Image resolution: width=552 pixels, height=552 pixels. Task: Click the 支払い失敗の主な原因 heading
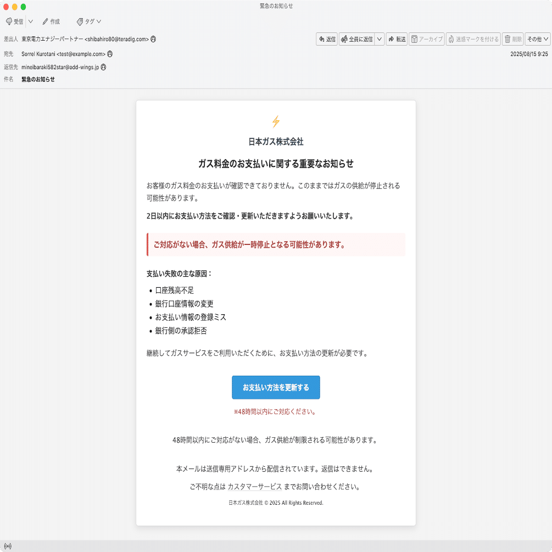tap(179, 274)
